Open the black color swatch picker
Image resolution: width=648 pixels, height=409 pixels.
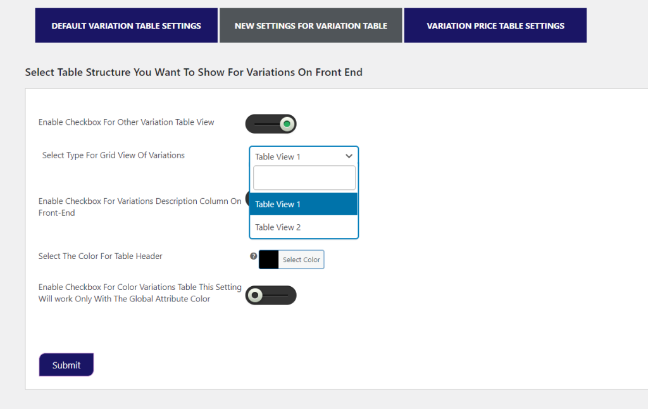tap(268, 259)
